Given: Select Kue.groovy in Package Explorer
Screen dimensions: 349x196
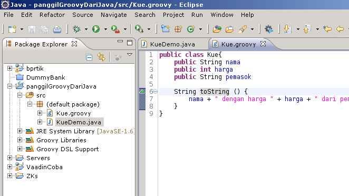Looking at the screenshot, I should click(x=73, y=113).
